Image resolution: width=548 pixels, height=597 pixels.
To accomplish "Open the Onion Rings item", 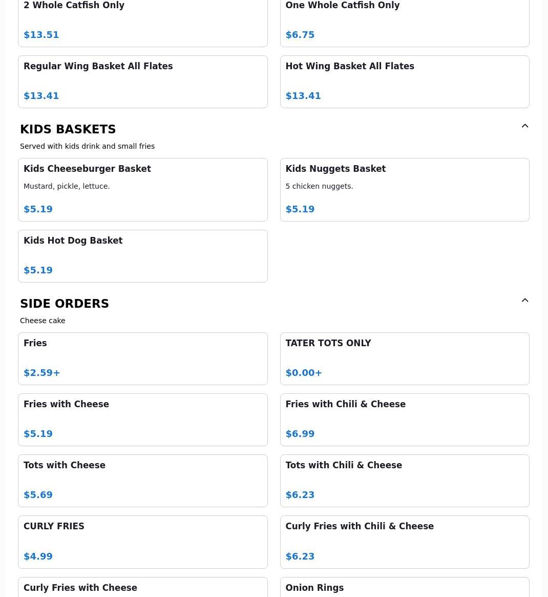I will [404, 587].
